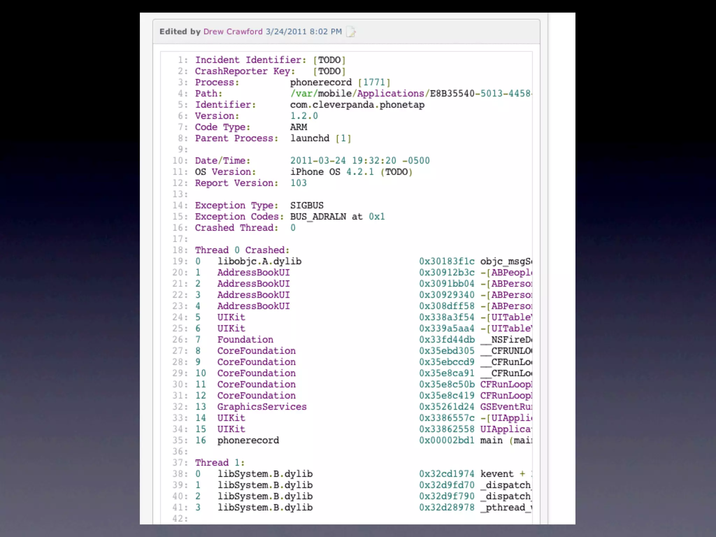The height and width of the screenshot is (537, 716).
Task: Click version number 1.2.0
Action: point(304,116)
